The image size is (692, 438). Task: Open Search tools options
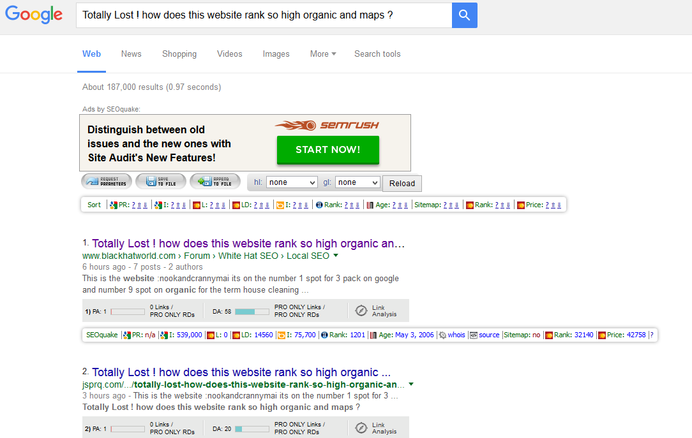coord(377,54)
